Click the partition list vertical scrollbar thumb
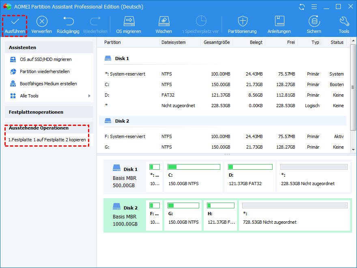The width and height of the screenshot is (357, 268). pyautogui.click(x=353, y=87)
